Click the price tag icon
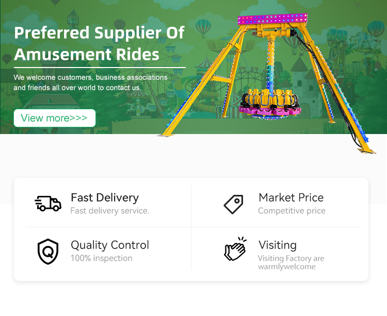This screenshot has width=387, height=316. click(233, 204)
